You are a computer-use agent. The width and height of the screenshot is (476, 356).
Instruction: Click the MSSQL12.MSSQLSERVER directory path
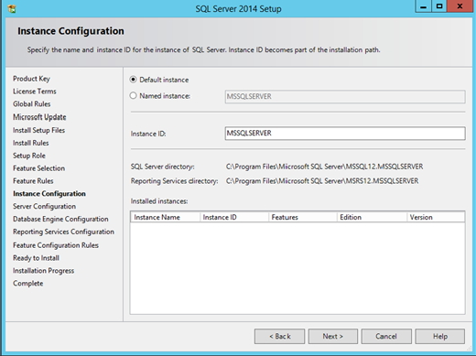point(324,167)
